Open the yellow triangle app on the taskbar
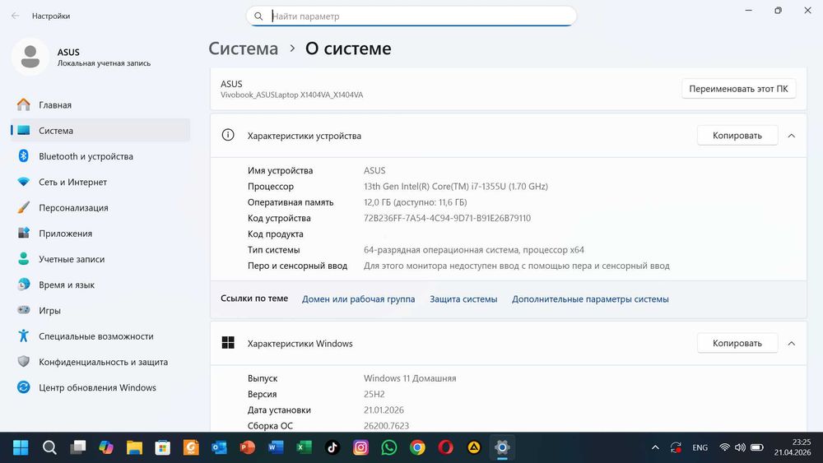Screen dimensions: 823x463 tap(474, 447)
